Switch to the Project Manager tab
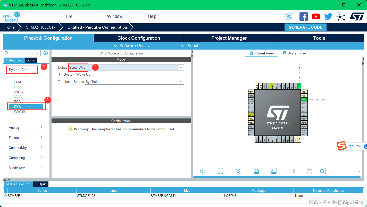Screen dimensions: 367x207 coord(229,38)
